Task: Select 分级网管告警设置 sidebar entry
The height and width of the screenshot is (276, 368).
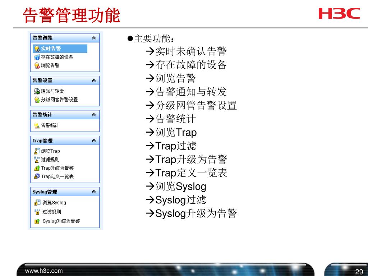Action: click(x=59, y=100)
